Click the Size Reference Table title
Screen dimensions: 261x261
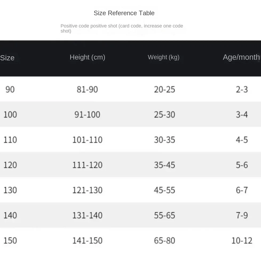pos(124,13)
